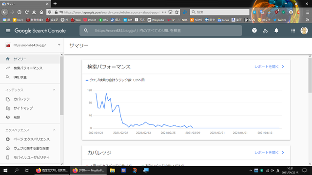Show hidden system tray icons
Screen dimensions: 312x175
[251, 171]
